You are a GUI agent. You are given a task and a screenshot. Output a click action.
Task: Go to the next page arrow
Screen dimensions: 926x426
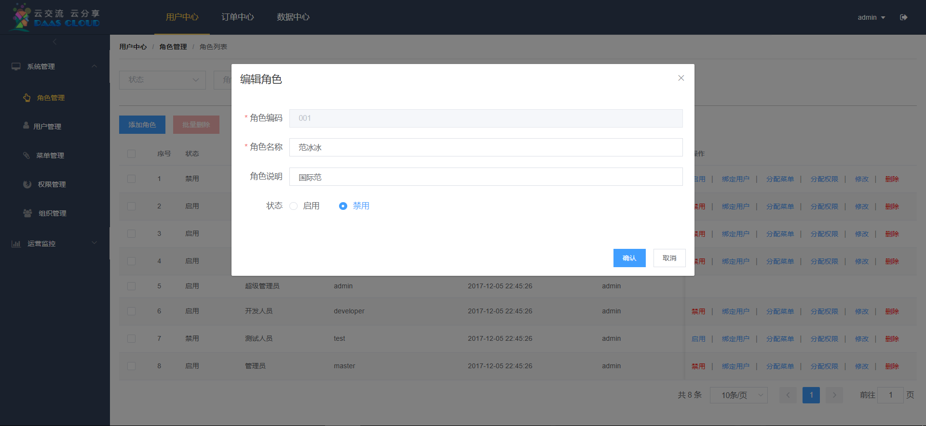tap(834, 395)
